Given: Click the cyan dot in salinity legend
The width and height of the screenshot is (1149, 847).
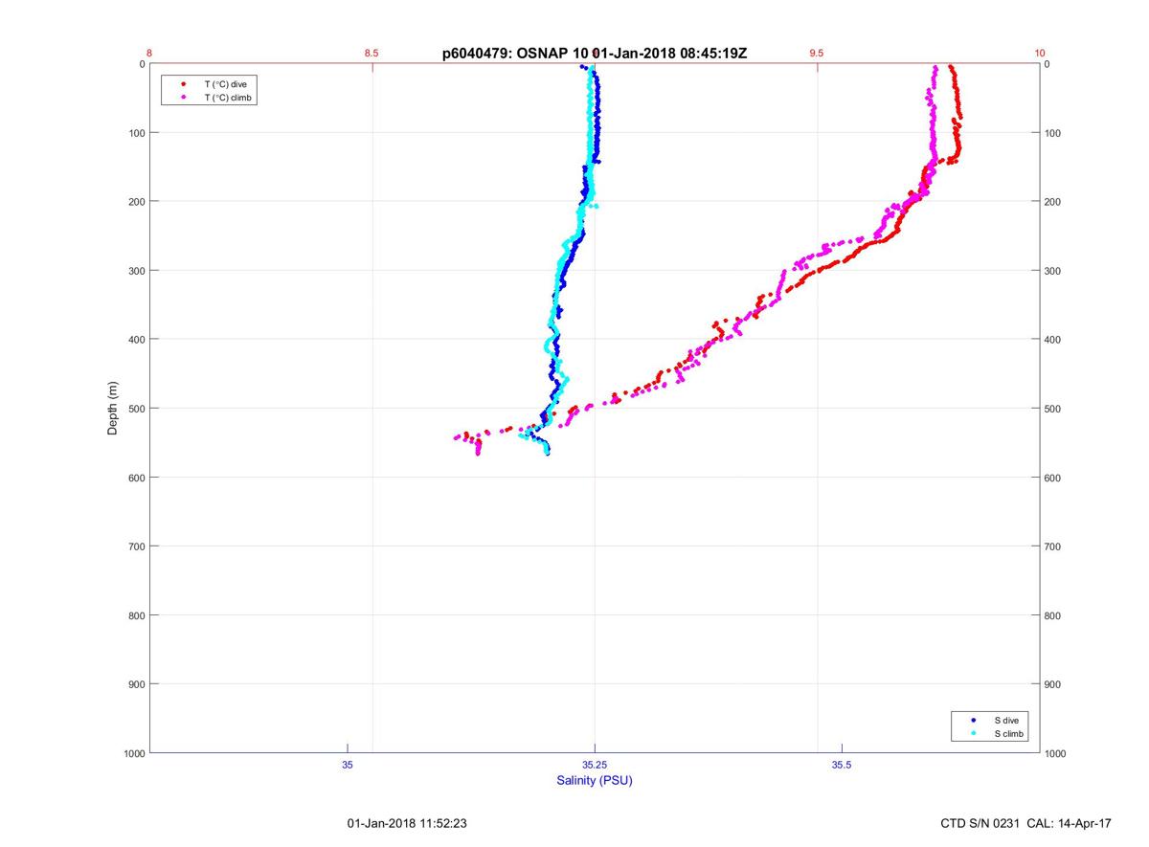Looking at the screenshot, I should pyautogui.click(x=974, y=733).
